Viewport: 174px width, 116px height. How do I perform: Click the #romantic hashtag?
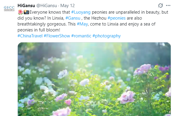point(81,36)
